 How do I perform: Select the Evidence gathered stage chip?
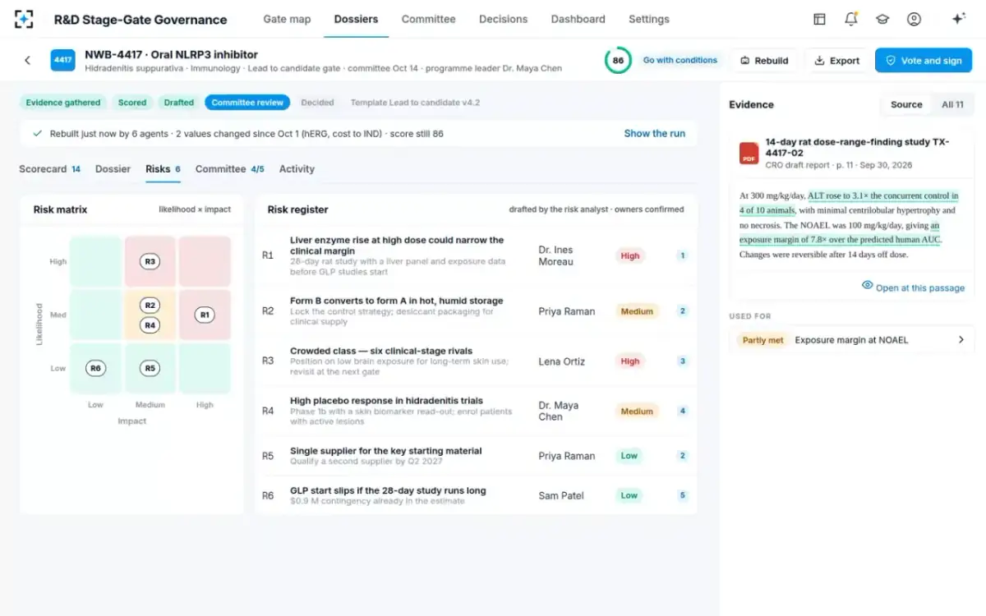pyautogui.click(x=63, y=103)
